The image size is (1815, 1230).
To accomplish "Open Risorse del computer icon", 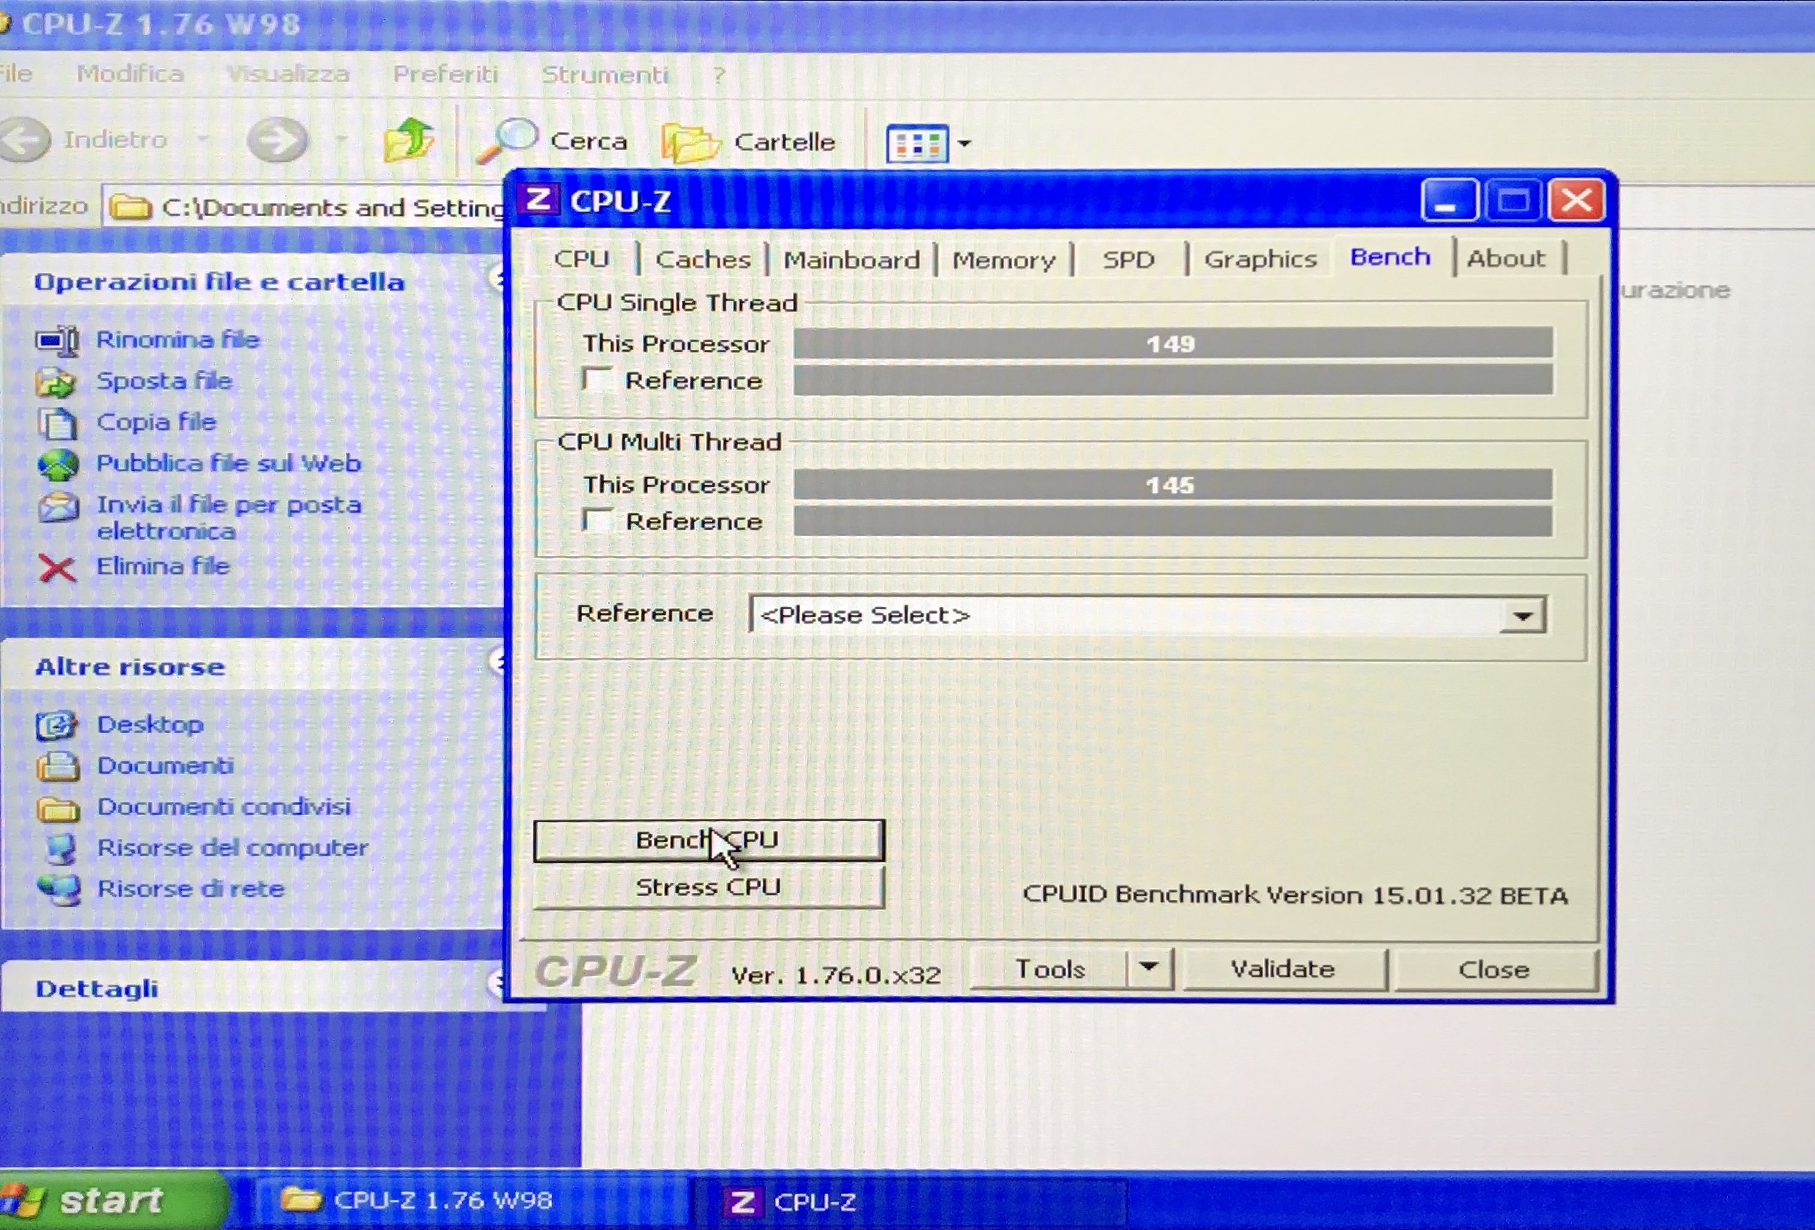I will tap(59, 849).
